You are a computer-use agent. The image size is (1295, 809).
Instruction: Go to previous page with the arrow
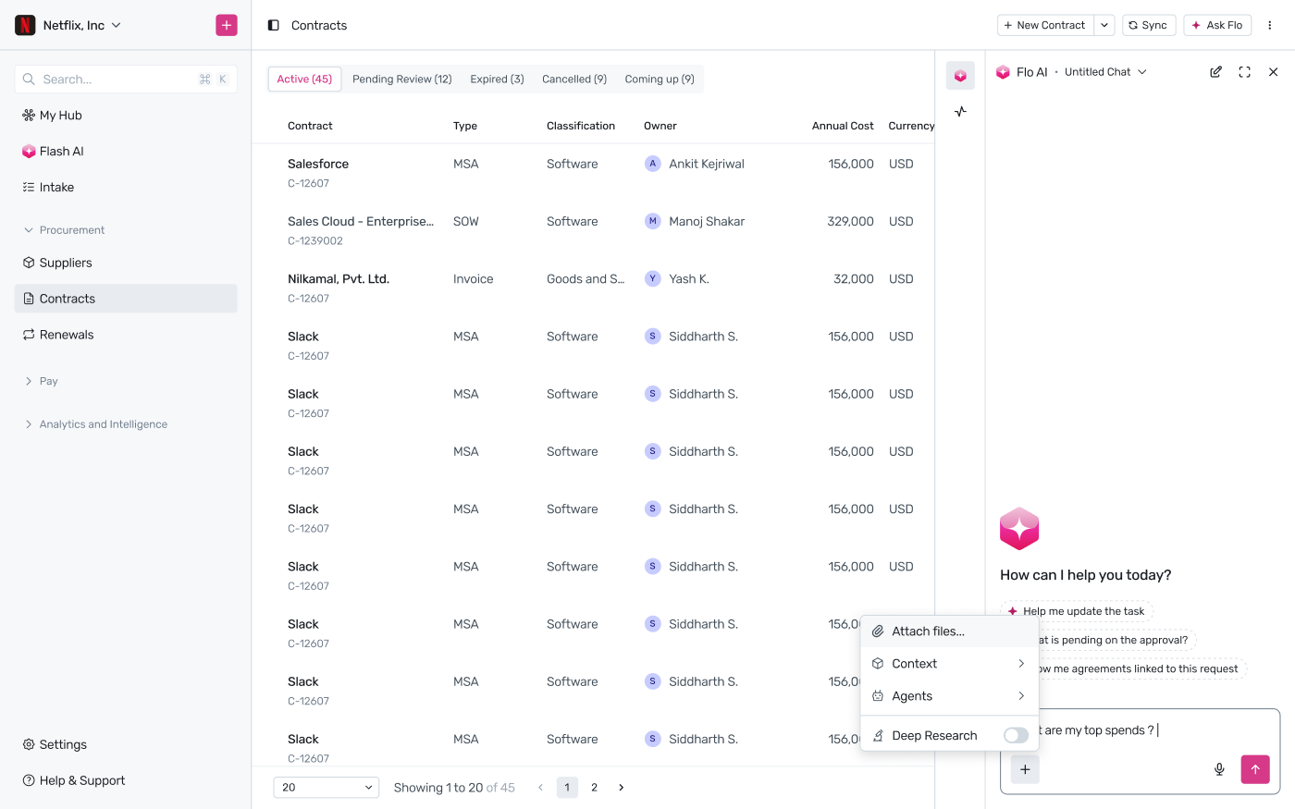click(540, 788)
